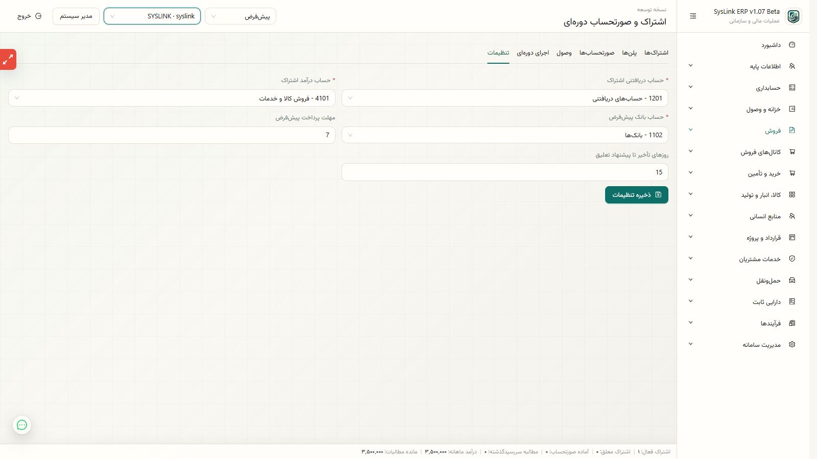This screenshot has height=459, width=817.
Task: Open داشبورد from its dashboard icon
Action: [x=792, y=45]
